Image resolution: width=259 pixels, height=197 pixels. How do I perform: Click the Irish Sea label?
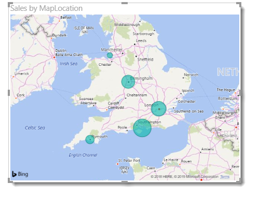pyautogui.click(x=69, y=64)
